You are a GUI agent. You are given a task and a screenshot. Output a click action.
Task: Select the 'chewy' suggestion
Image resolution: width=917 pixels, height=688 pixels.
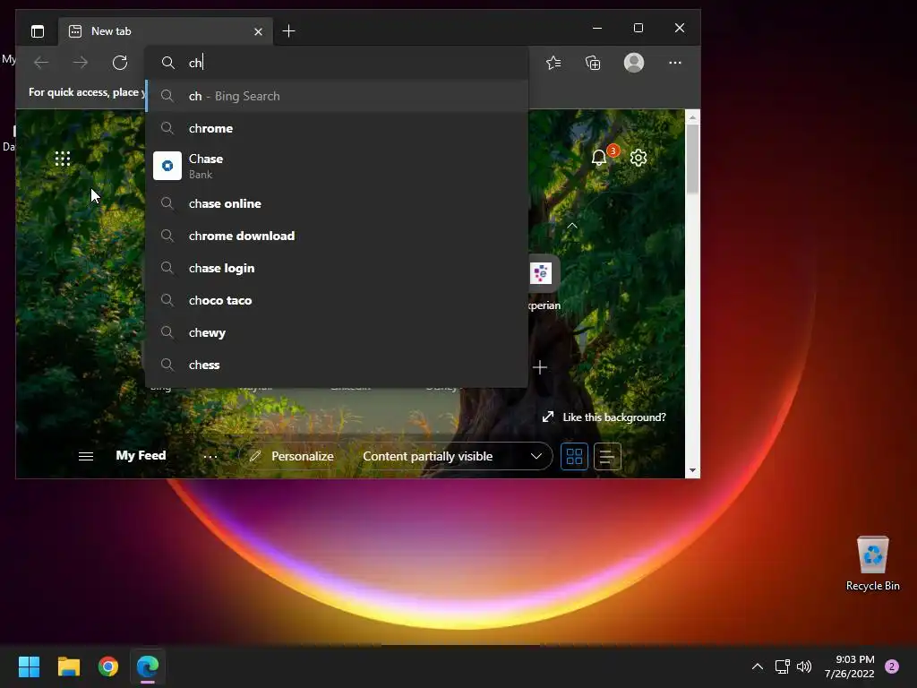(x=337, y=332)
